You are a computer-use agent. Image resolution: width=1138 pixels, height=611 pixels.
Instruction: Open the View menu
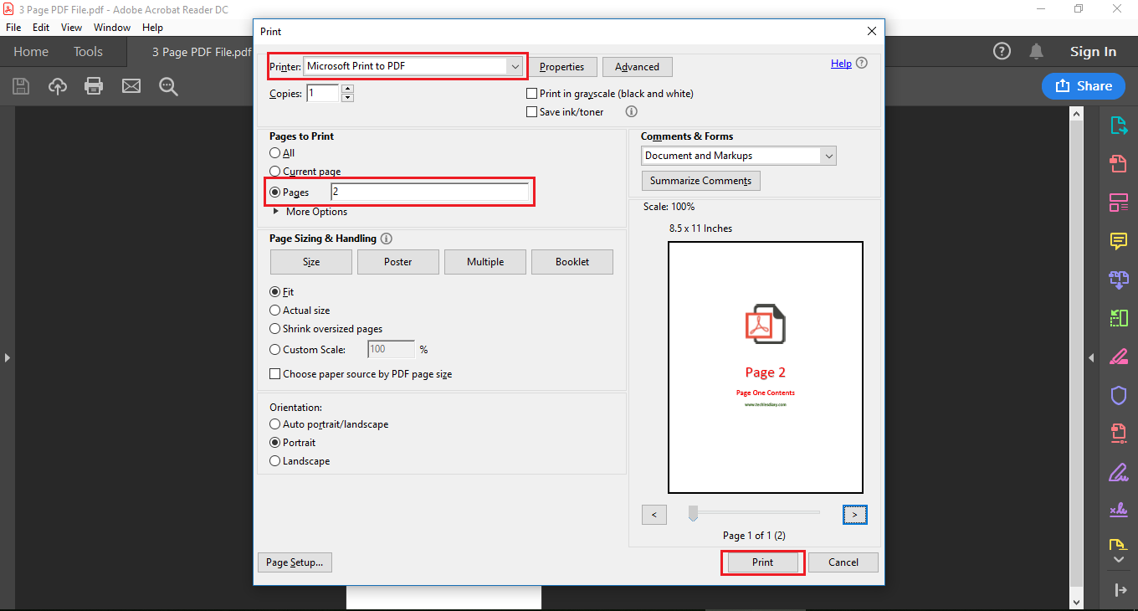pyautogui.click(x=72, y=28)
